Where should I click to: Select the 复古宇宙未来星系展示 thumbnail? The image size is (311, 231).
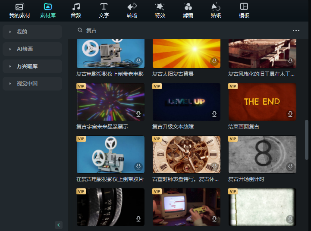pyautogui.click(x=110, y=102)
